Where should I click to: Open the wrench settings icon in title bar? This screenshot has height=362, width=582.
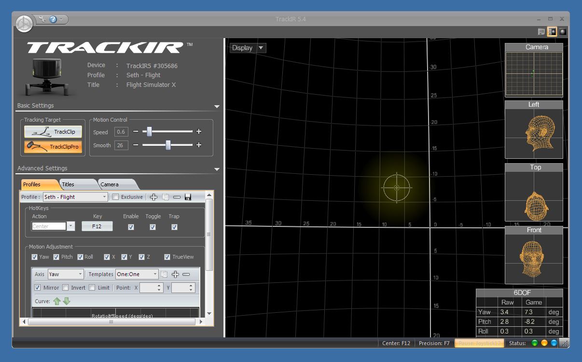pyautogui.click(x=42, y=19)
